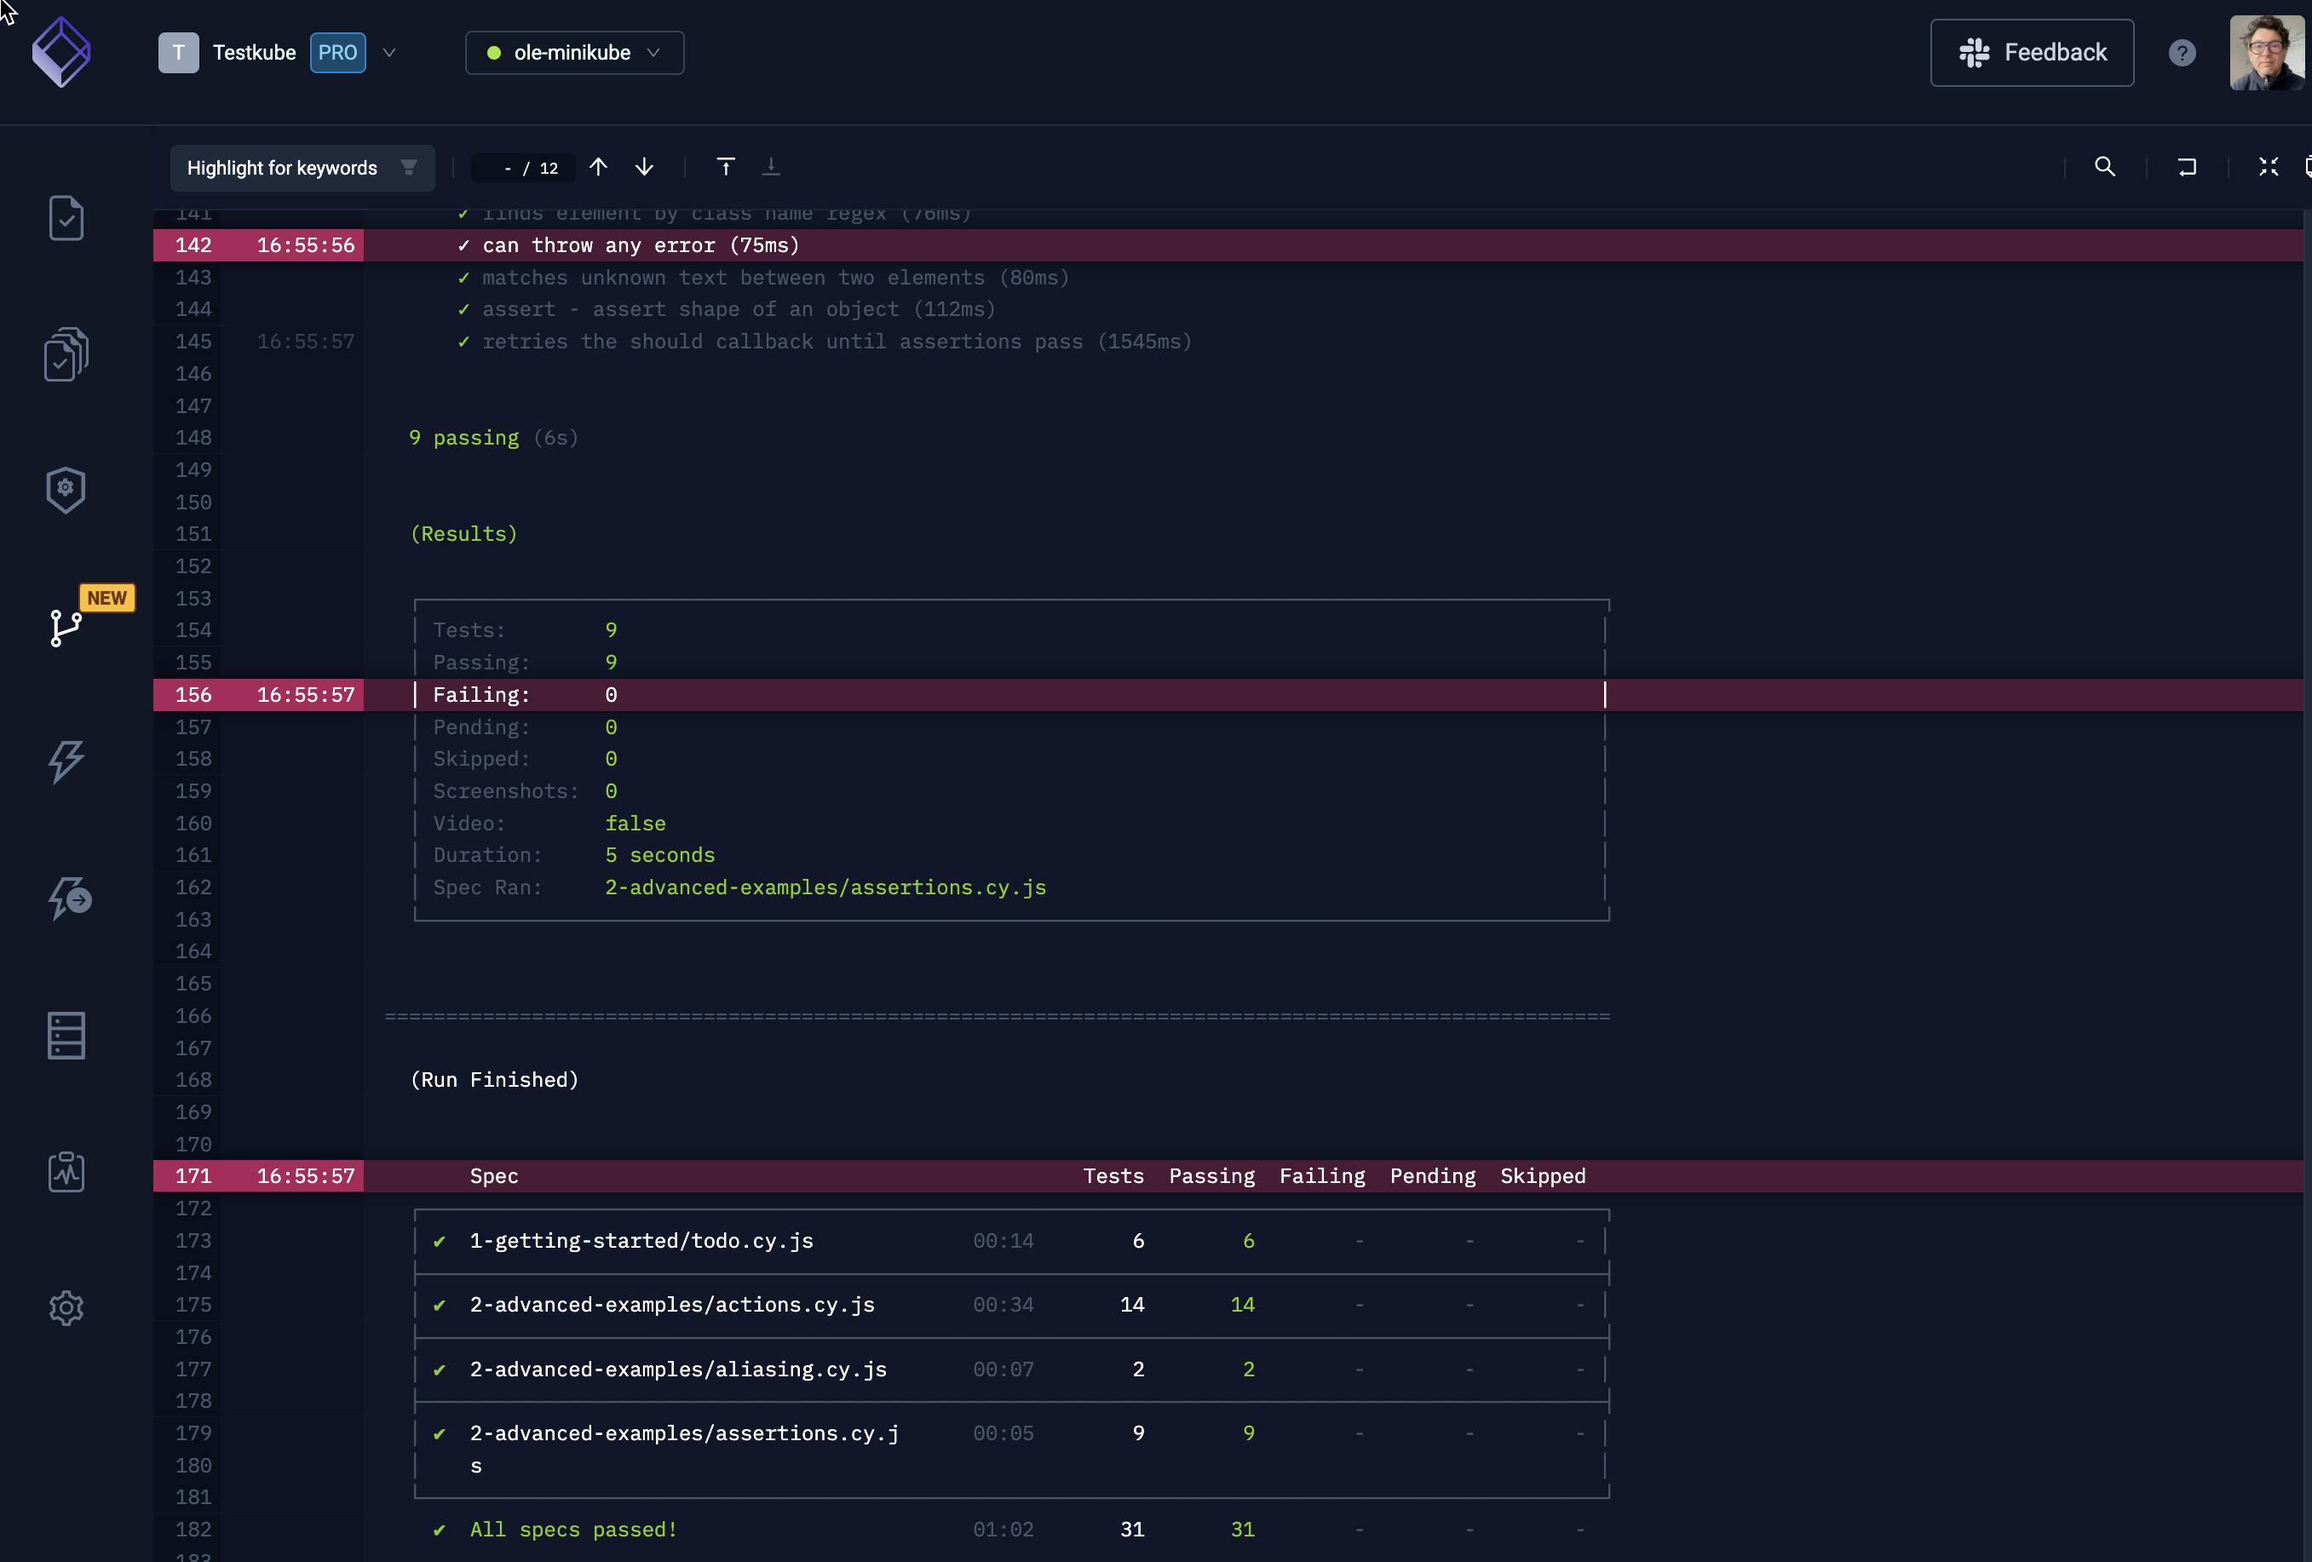The width and height of the screenshot is (2312, 1562).
Task: Open the Testkube organization dropdown chevron
Action: (x=389, y=53)
